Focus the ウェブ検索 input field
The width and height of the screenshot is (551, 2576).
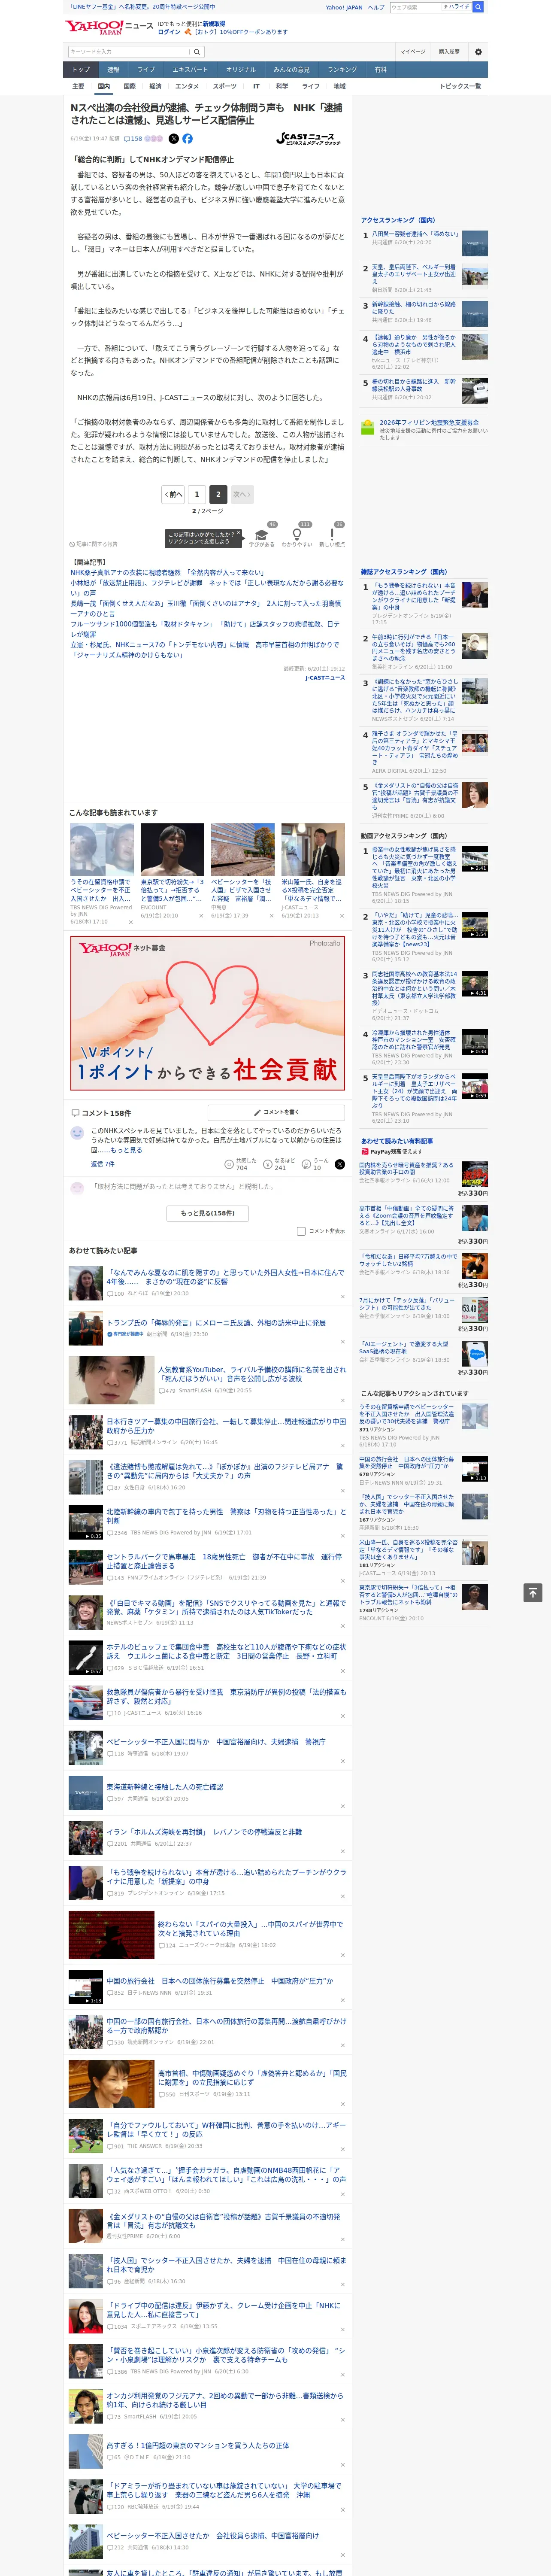click(415, 7)
